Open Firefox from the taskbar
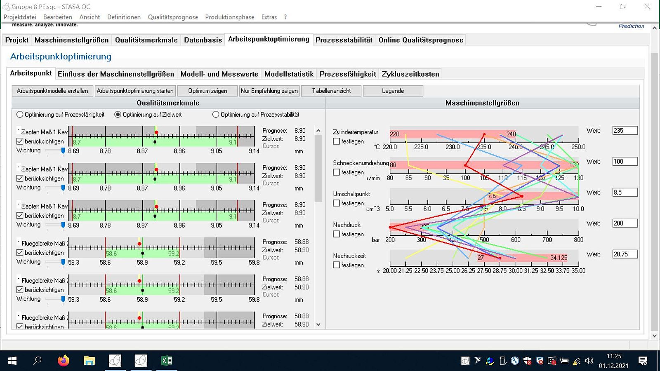The height and width of the screenshot is (371, 660). tap(64, 361)
